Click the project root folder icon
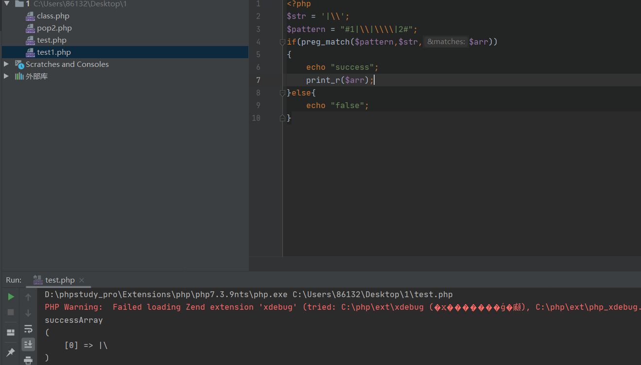The image size is (641, 365). (x=19, y=4)
